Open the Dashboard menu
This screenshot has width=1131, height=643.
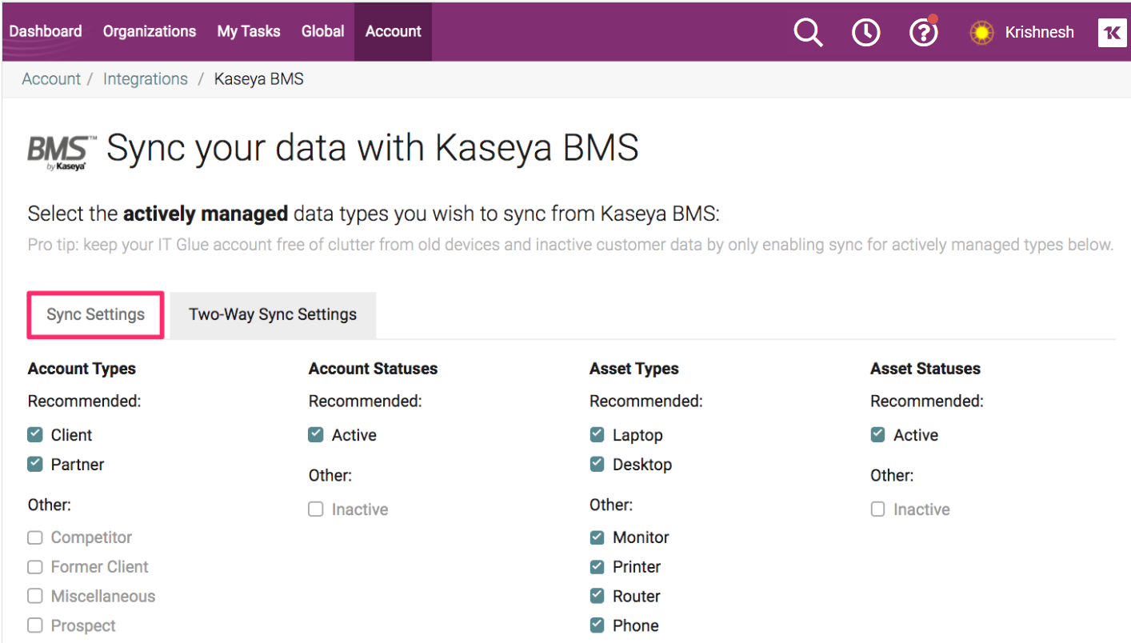click(46, 31)
